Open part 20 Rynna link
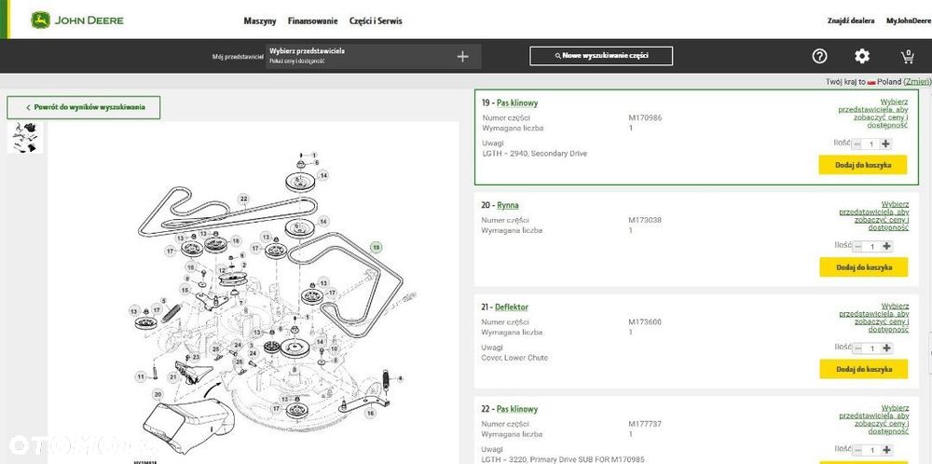Image resolution: width=932 pixels, height=464 pixels. coord(508,205)
